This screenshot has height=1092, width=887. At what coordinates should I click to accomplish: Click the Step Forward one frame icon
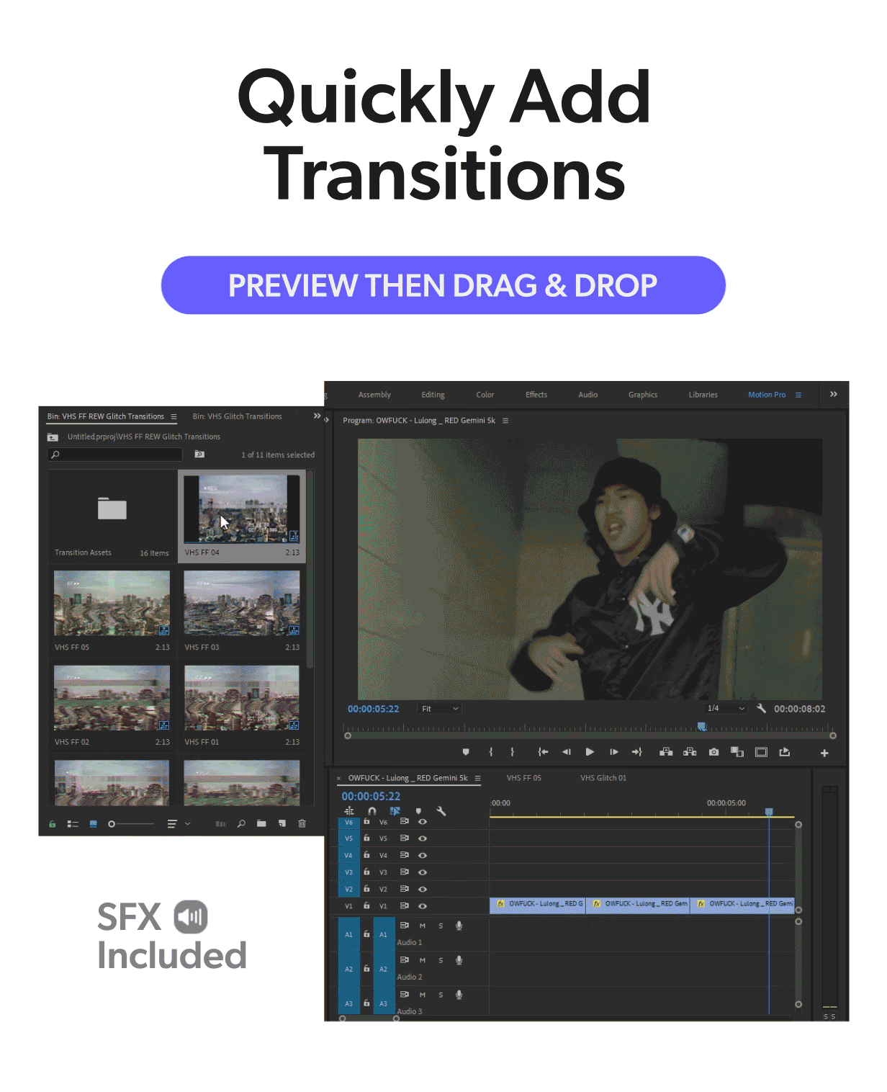tap(613, 752)
